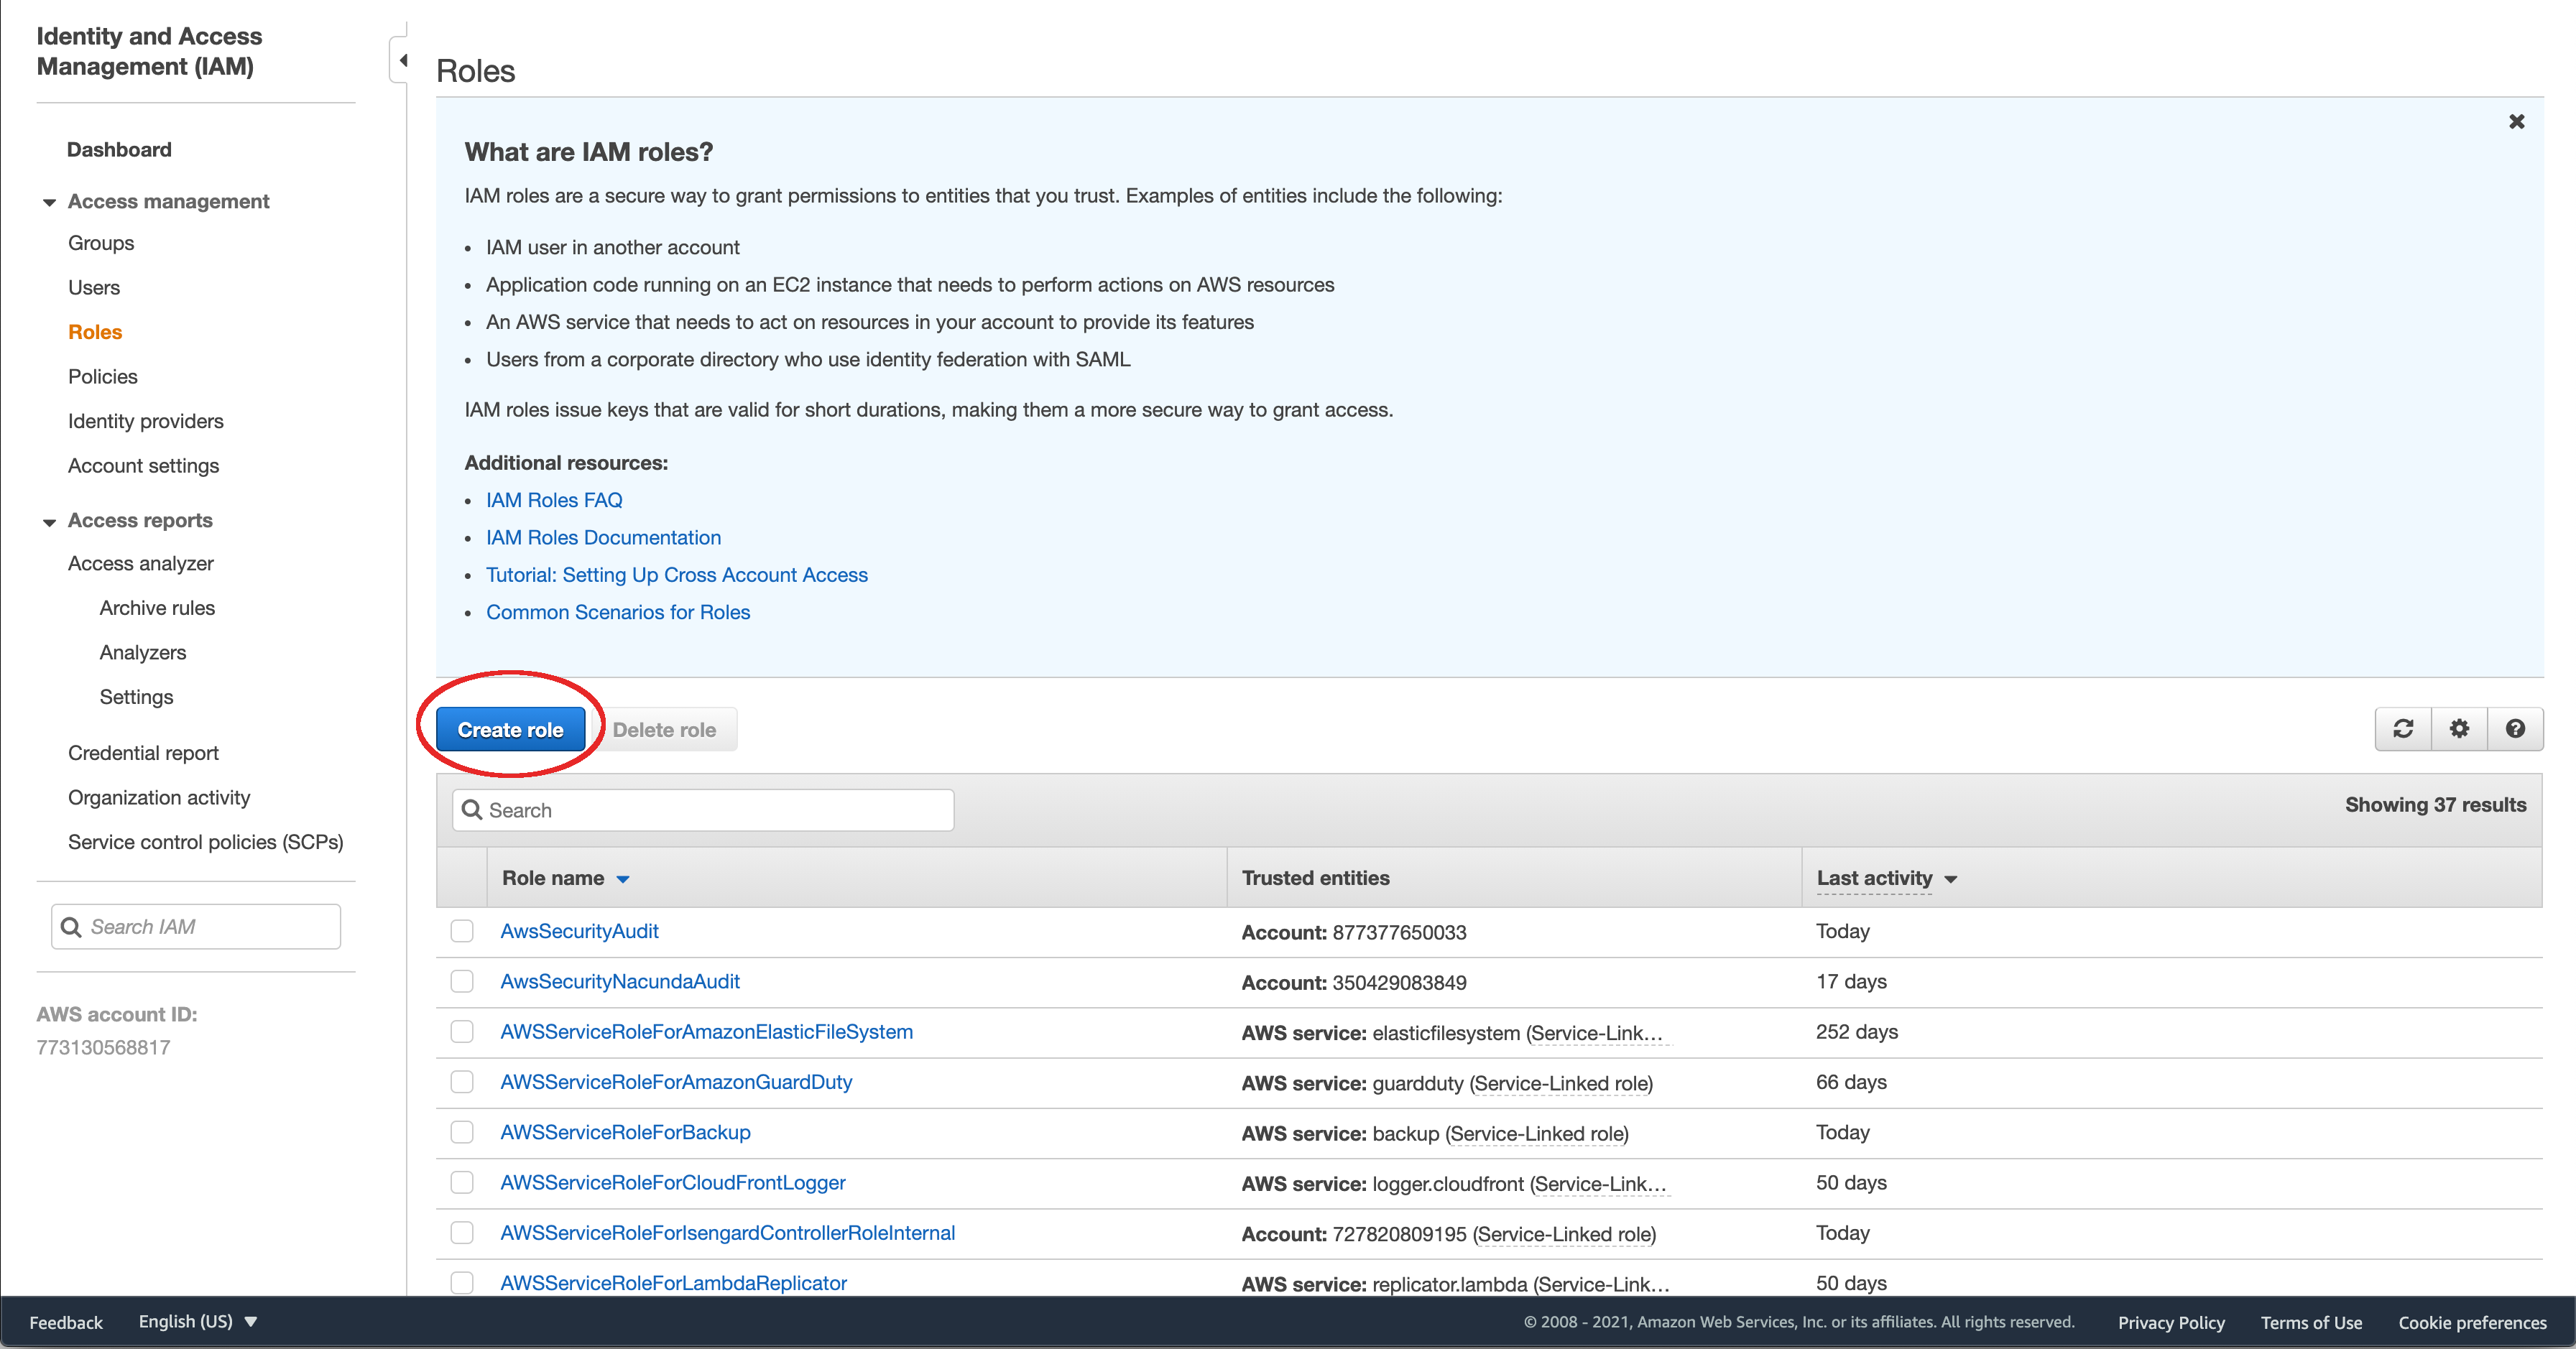The height and width of the screenshot is (1349, 2576).
Task: Sort by Role name column arrow
Action: (x=623, y=879)
